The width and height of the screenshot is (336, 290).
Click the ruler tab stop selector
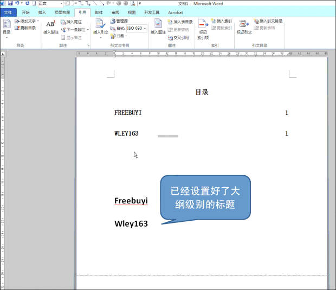3,54
